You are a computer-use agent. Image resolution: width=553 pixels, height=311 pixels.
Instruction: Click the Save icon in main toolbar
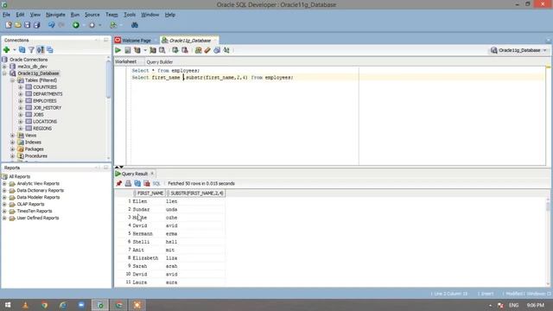point(27,25)
